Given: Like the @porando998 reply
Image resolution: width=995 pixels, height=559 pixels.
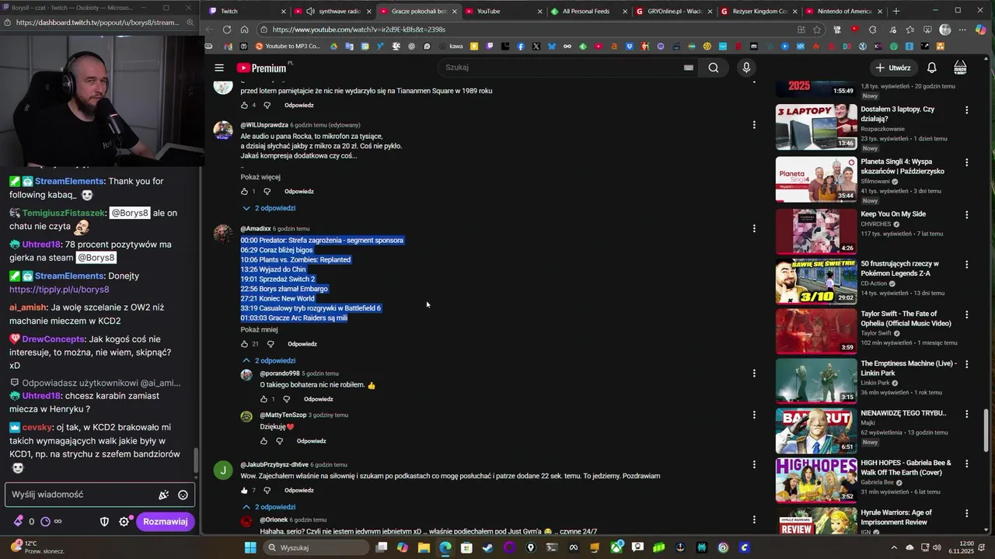Looking at the screenshot, I should point(264,399).
